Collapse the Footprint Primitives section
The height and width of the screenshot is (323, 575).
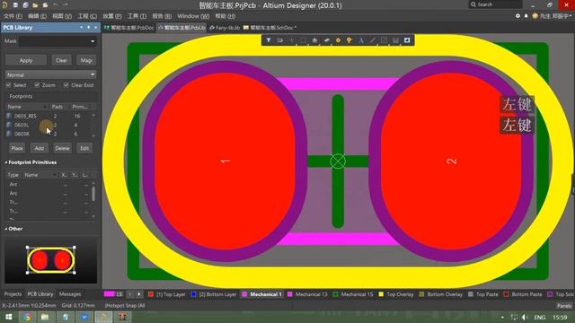[x=6, y=162]
